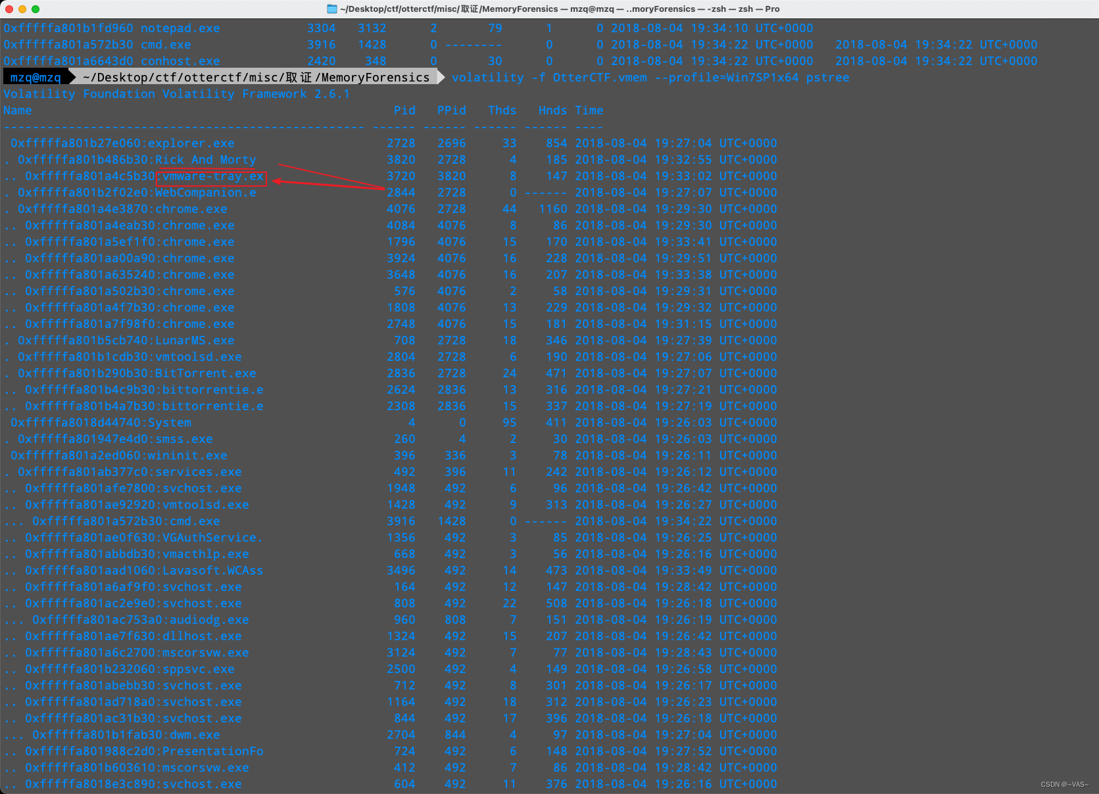Click the mzq@mzq prompt segment
The image size is (1099, 794).
[x=34, y=77]
